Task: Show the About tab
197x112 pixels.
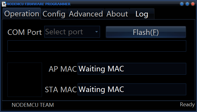Action: click(117, 14)
